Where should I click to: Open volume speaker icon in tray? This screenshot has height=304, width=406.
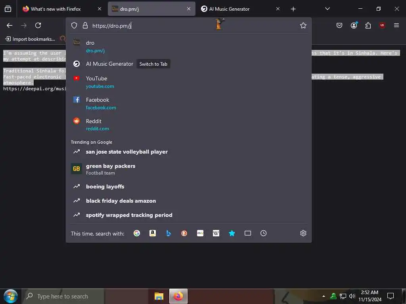[x=352, y=296]
